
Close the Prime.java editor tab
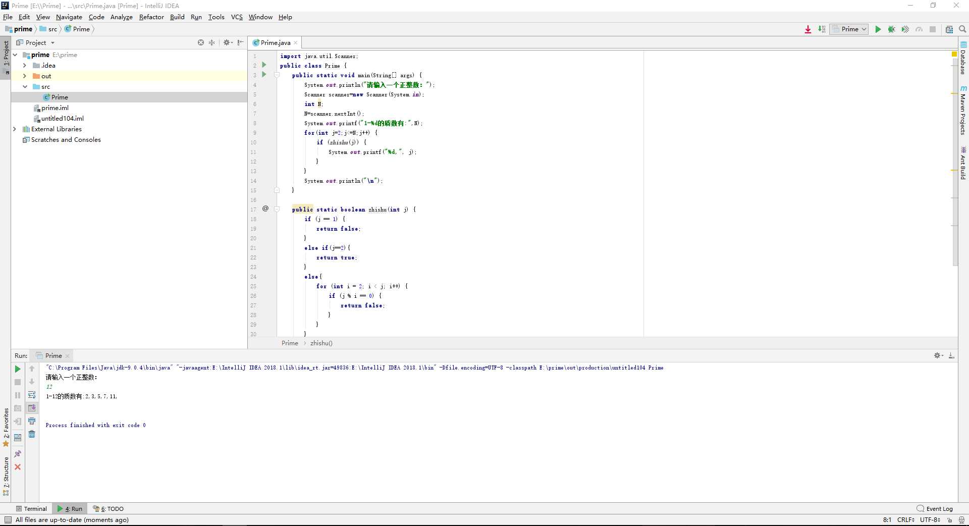pyautogui.click(x=296, y=43)
